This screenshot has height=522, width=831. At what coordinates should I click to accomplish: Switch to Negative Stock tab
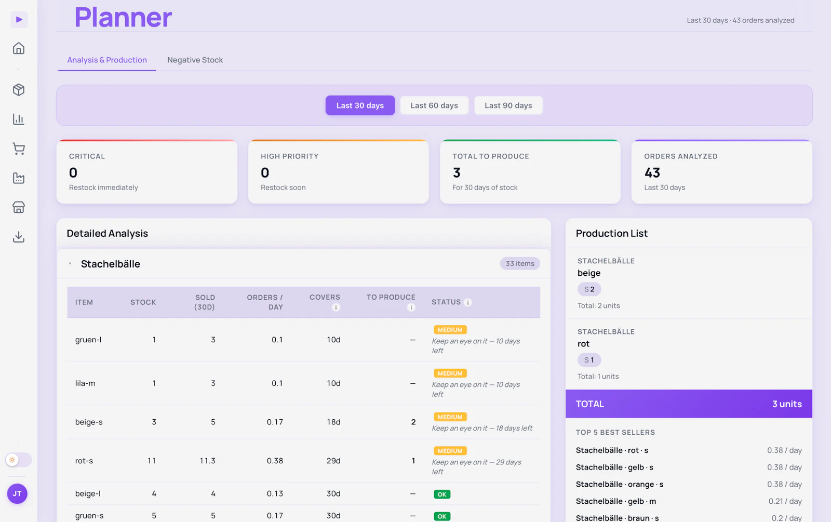(x=195, y=60)
